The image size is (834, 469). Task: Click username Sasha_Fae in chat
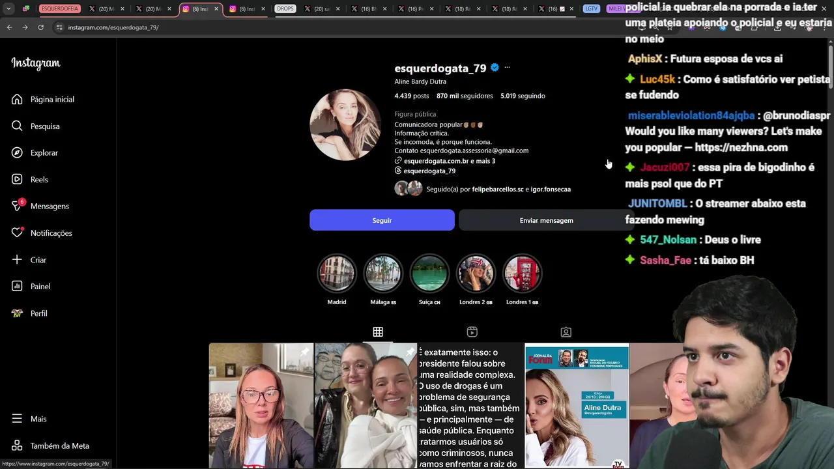click(x=666, y=260)
